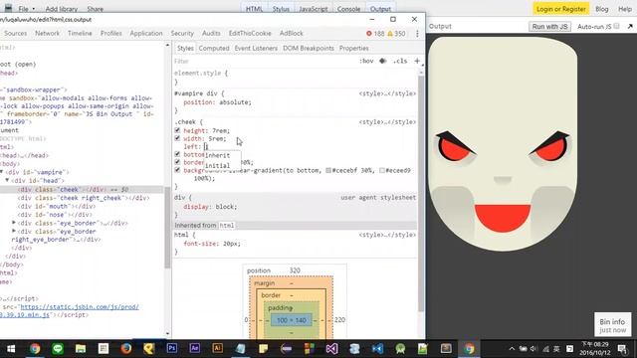Choose inherit from the autocomplete suggestions
Screen dimensions: 637x358
(x=223, y=155)
